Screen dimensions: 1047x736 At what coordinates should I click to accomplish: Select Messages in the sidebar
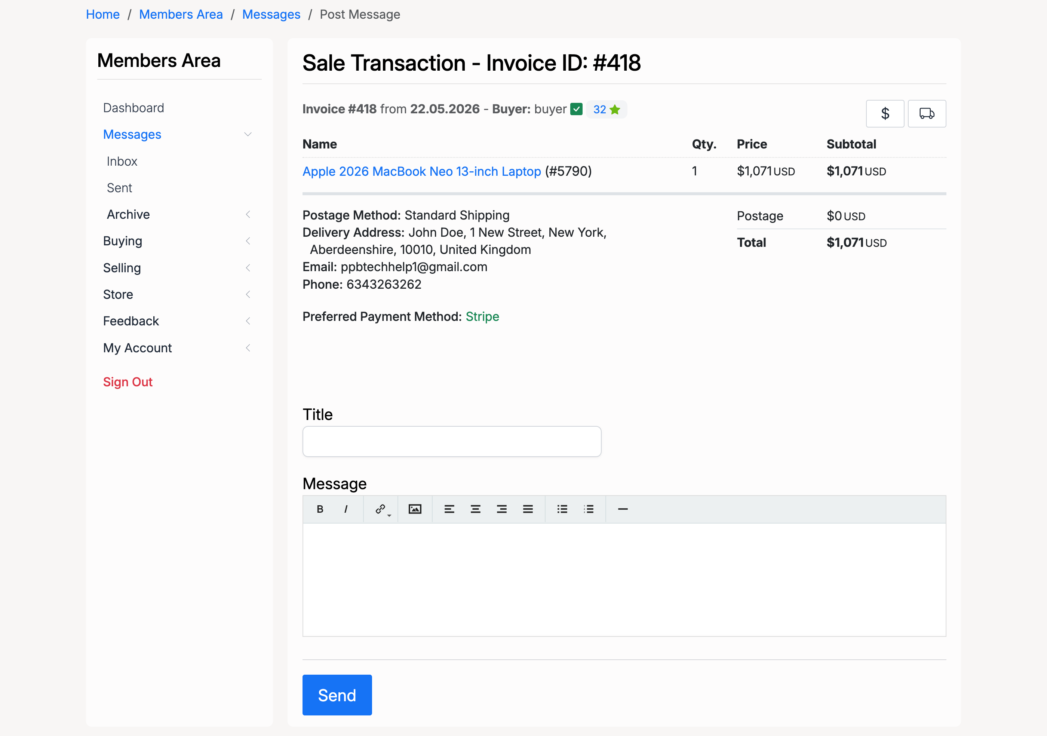point(132,135)
